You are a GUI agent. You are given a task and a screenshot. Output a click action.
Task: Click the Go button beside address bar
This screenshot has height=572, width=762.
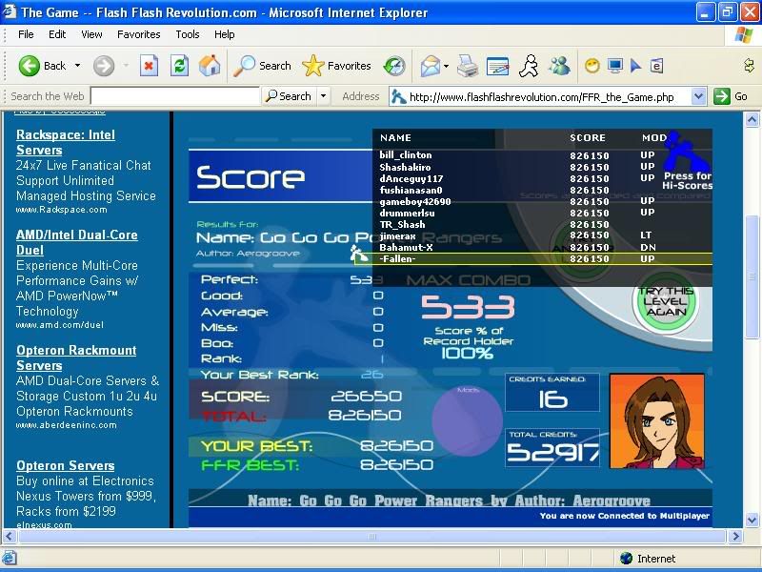point(732,96)
